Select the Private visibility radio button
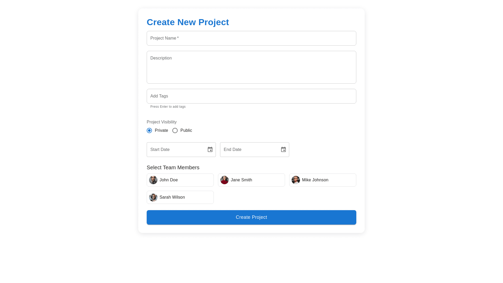 149,130
